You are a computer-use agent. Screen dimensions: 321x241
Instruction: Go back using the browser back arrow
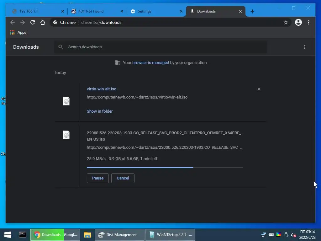tap(13, 22)
